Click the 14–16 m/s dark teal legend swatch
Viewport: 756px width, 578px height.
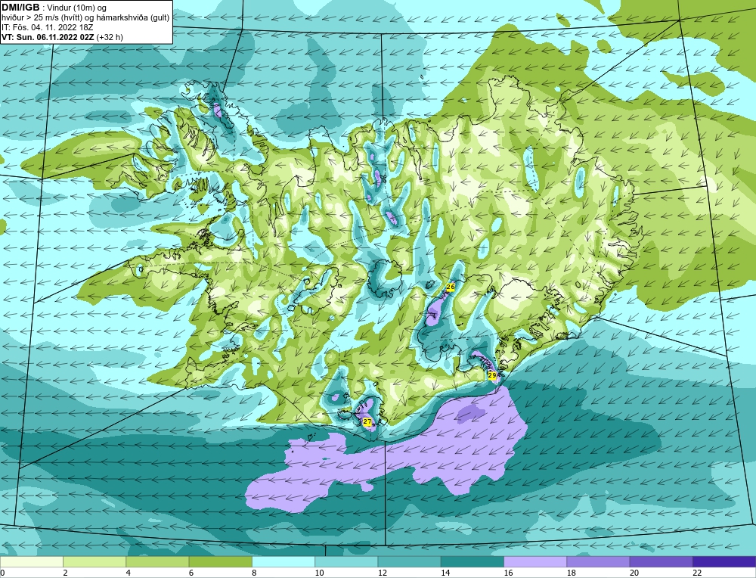click(x=472, y=561)
